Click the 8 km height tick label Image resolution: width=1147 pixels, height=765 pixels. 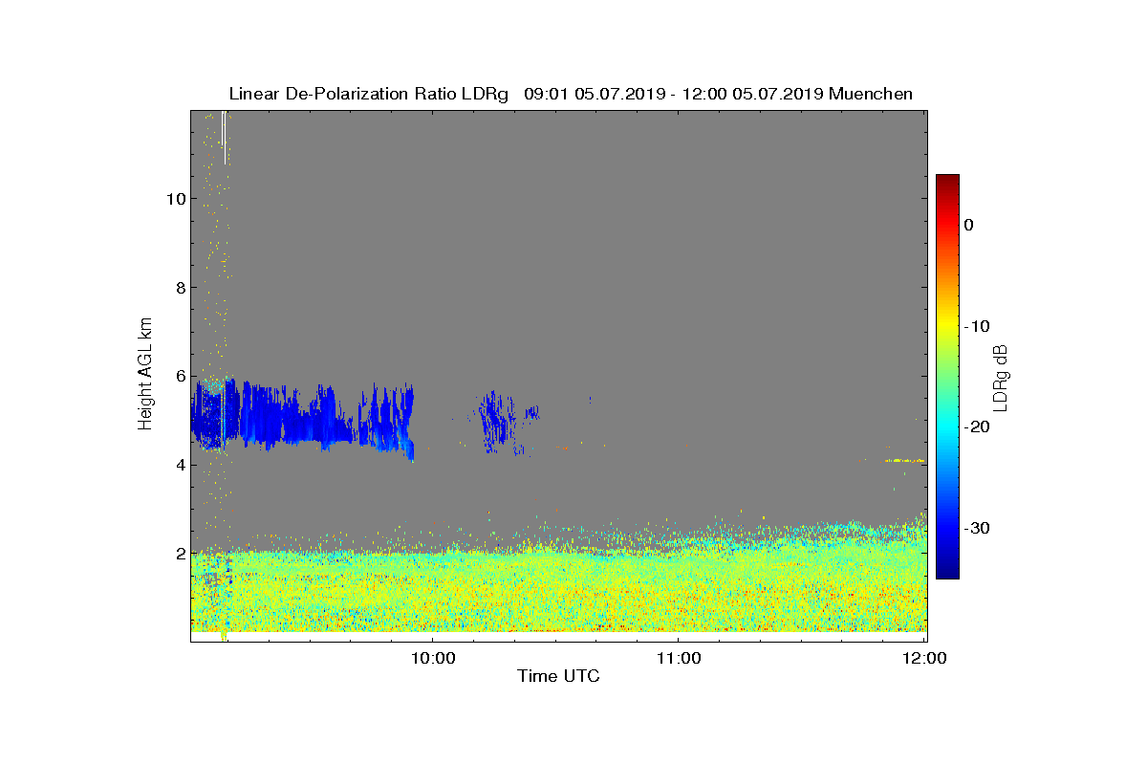pos(180,288)
